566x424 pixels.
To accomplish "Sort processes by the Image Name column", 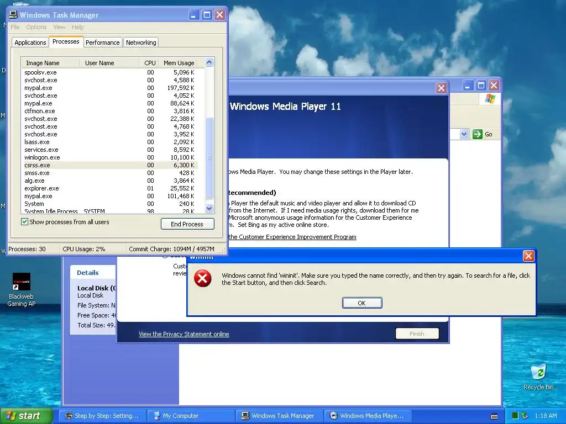I will (50, 63).
